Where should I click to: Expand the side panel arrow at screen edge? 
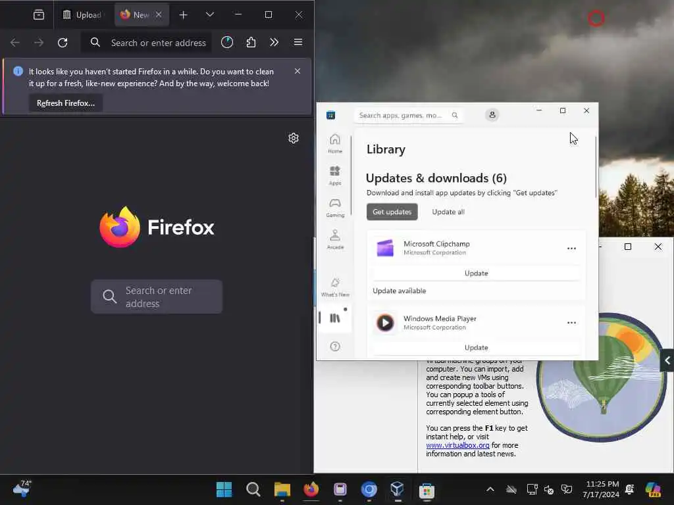pos(667,360)
